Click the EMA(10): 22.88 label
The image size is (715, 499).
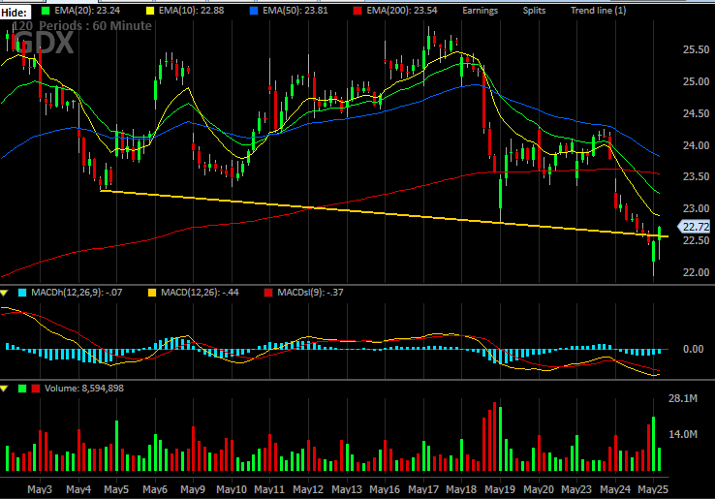191,11
